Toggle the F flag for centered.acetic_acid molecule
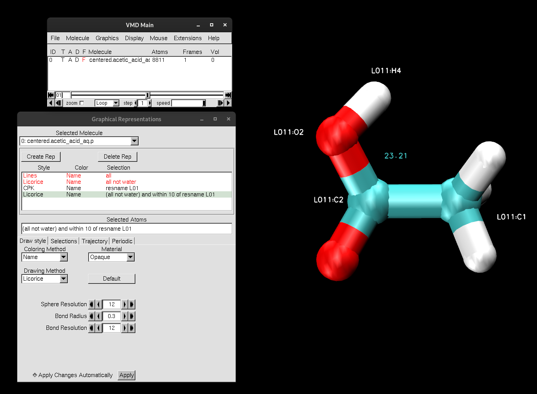 (x=83, y=60)
